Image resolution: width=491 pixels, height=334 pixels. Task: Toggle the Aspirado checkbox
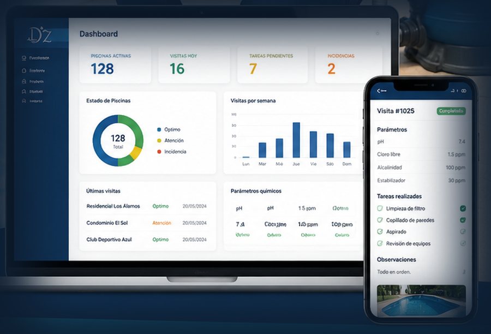pos(463,231)
